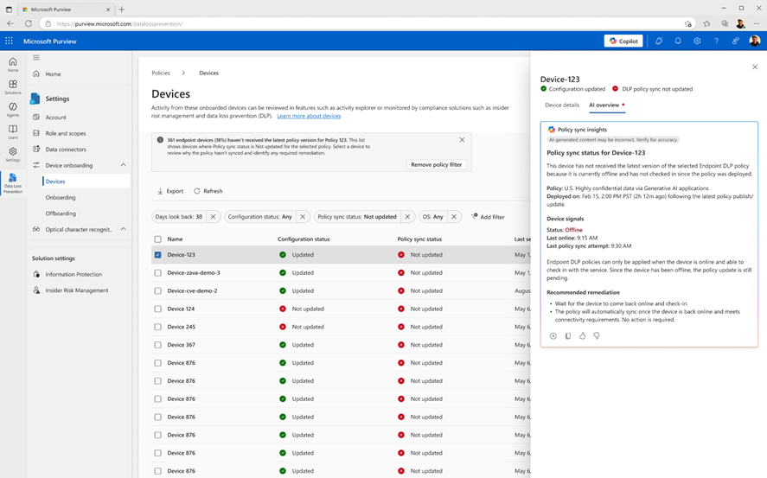The height and width of the screenshot is (478, 767).
Task: Check the Device 367 checkbox
Action: pyautogui.click(x=157, y=345)
